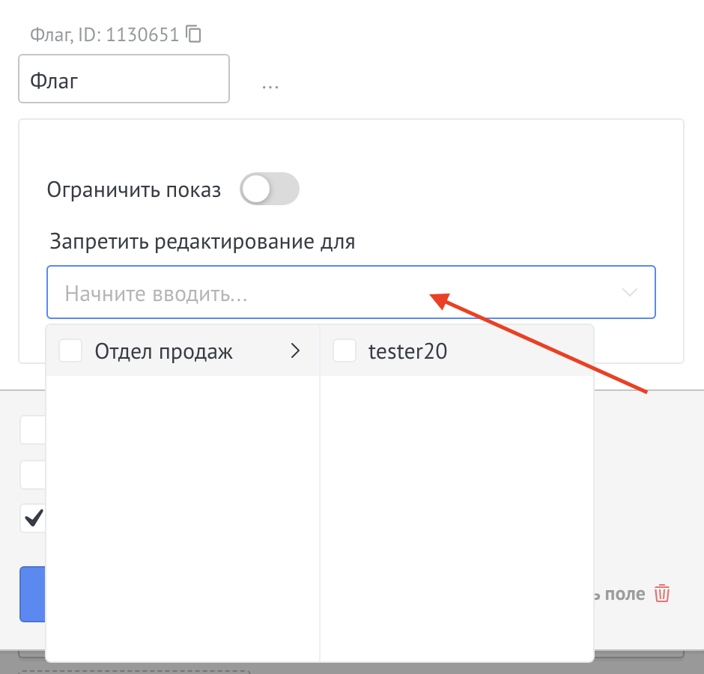Click the chevron arrow next to Отдел продаж
The width and height of the screenshot is (704, 674).
[295, 350]
